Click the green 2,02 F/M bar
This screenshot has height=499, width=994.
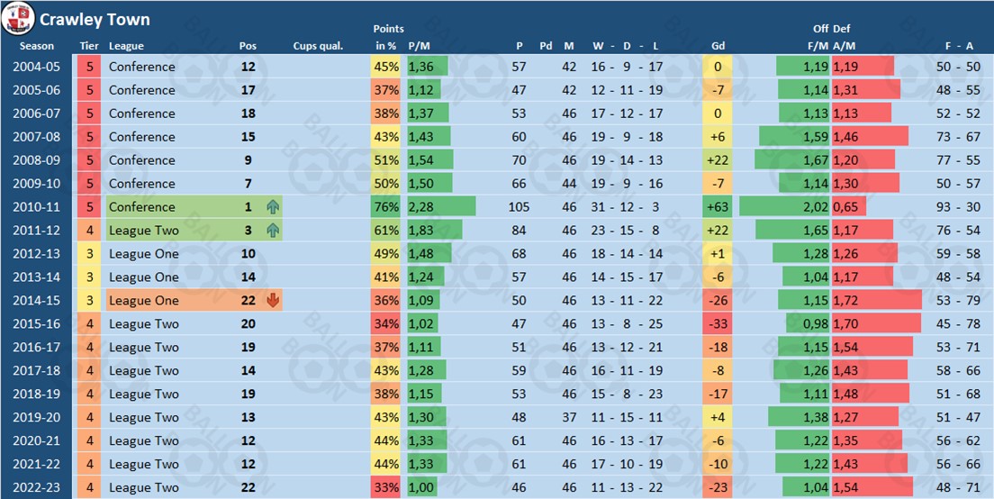point(785,207)
